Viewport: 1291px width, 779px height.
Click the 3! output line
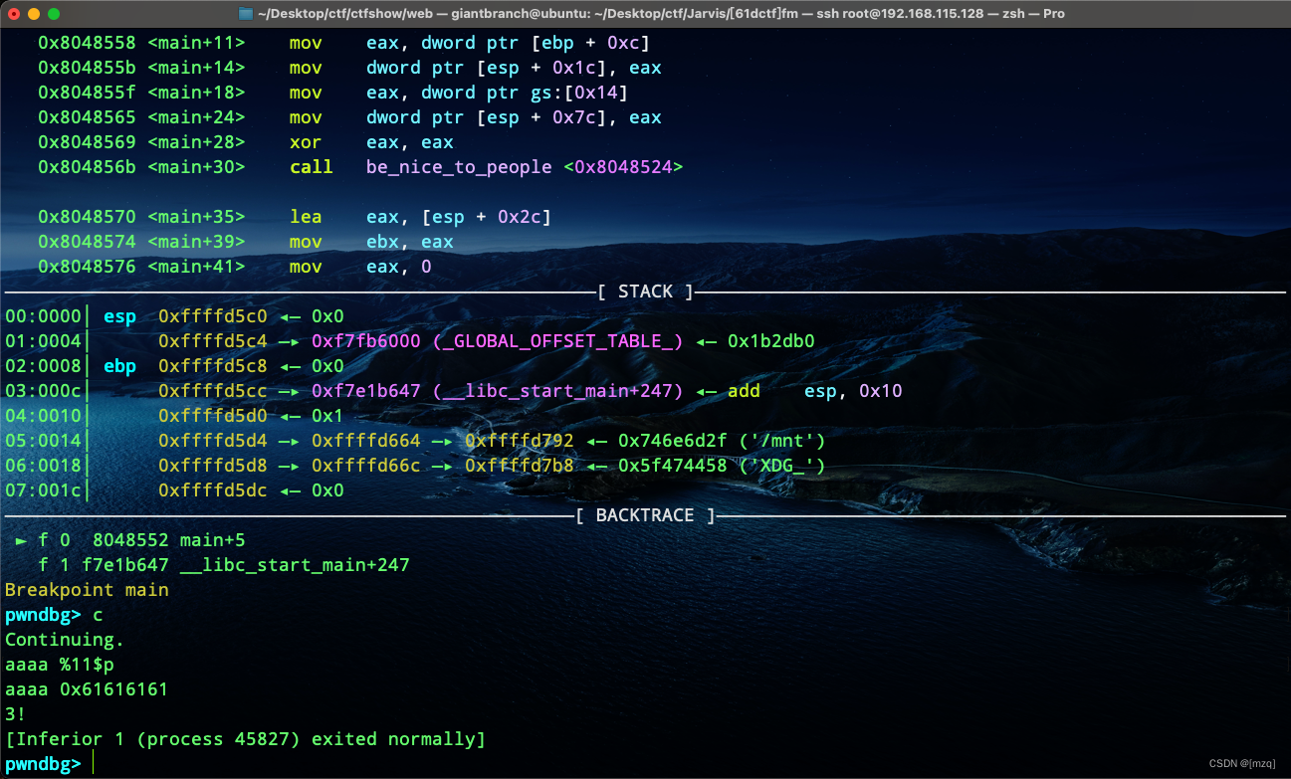click(x=16, y=714)
